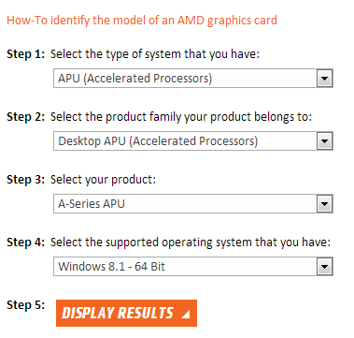Click the 'Select your product:' text
Viewport: 354px width, 338px height.
(103, 180)
